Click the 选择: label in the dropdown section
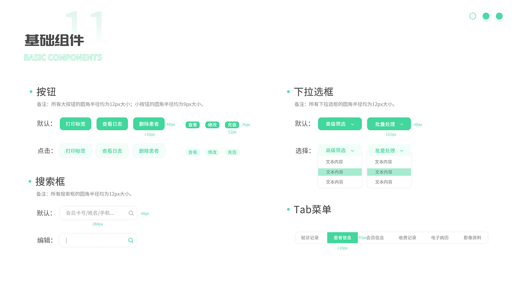Image resolution: width=518 pixels, height=291 pixels. 303,151
